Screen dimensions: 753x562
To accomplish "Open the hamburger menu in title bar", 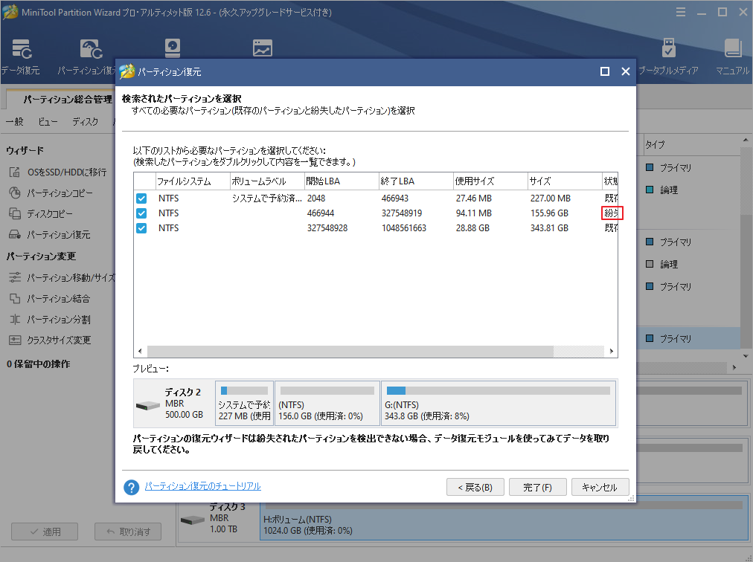I will [x=681, y=12].
